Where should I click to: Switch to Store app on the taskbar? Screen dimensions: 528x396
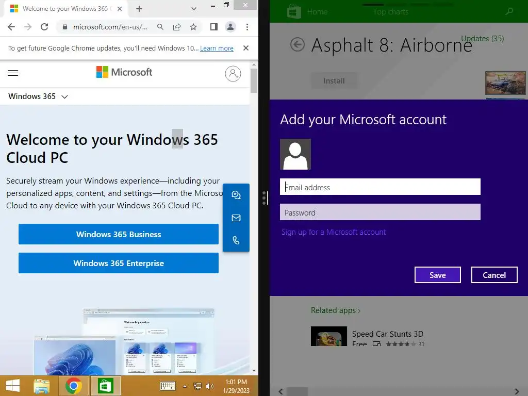(x=105, y=386)
